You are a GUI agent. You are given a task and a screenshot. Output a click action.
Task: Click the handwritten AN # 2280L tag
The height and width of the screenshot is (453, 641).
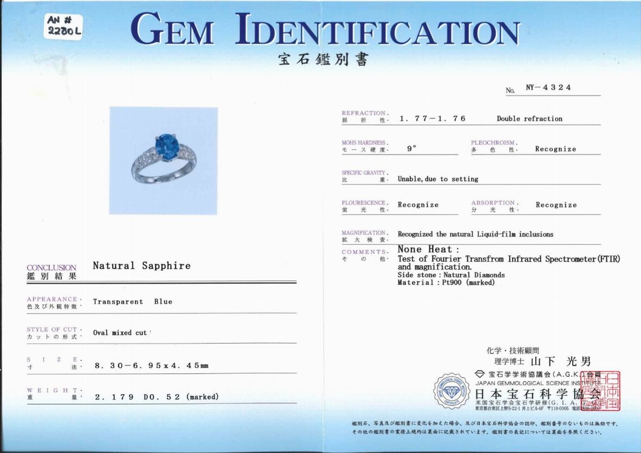[x=64, y=26]
